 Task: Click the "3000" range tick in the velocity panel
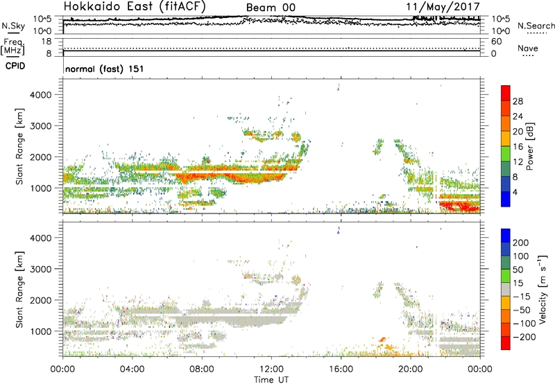[x=40, y=269]
